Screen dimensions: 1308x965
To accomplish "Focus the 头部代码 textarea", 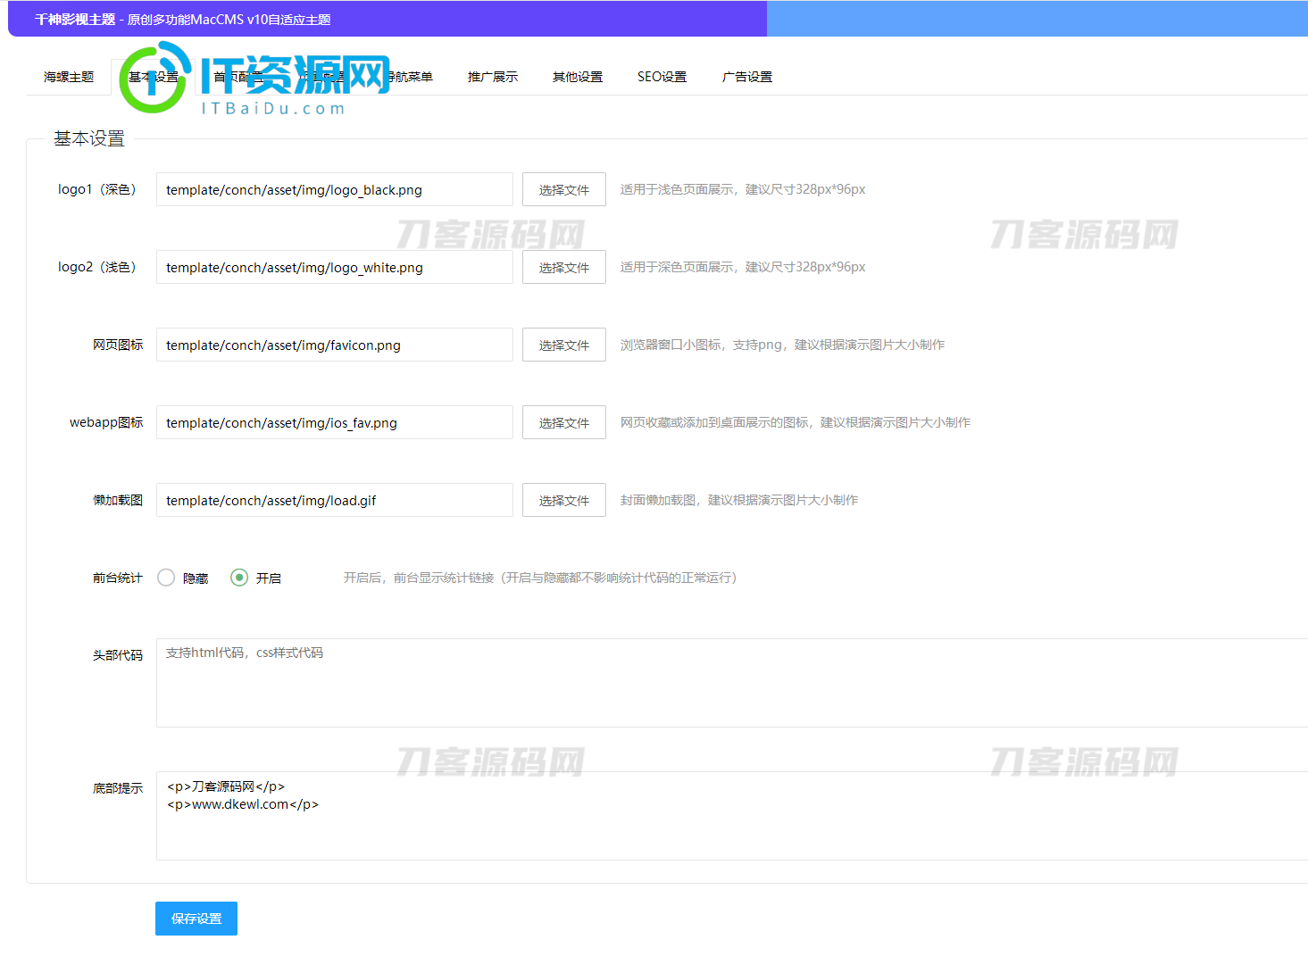I will [x=732, y=683].
